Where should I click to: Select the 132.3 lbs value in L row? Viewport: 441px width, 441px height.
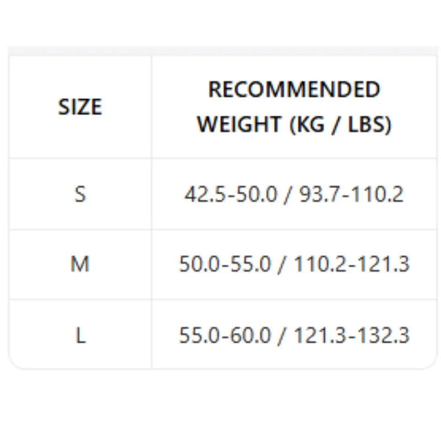pyautogui.click(x=384, y=335)
